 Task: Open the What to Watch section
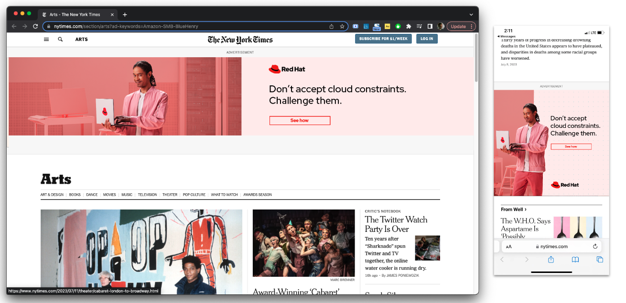(x=224, y=195)
